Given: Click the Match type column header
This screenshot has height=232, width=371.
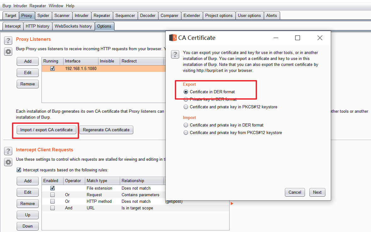Looking at the screenshot, I should tap(102, 181).
